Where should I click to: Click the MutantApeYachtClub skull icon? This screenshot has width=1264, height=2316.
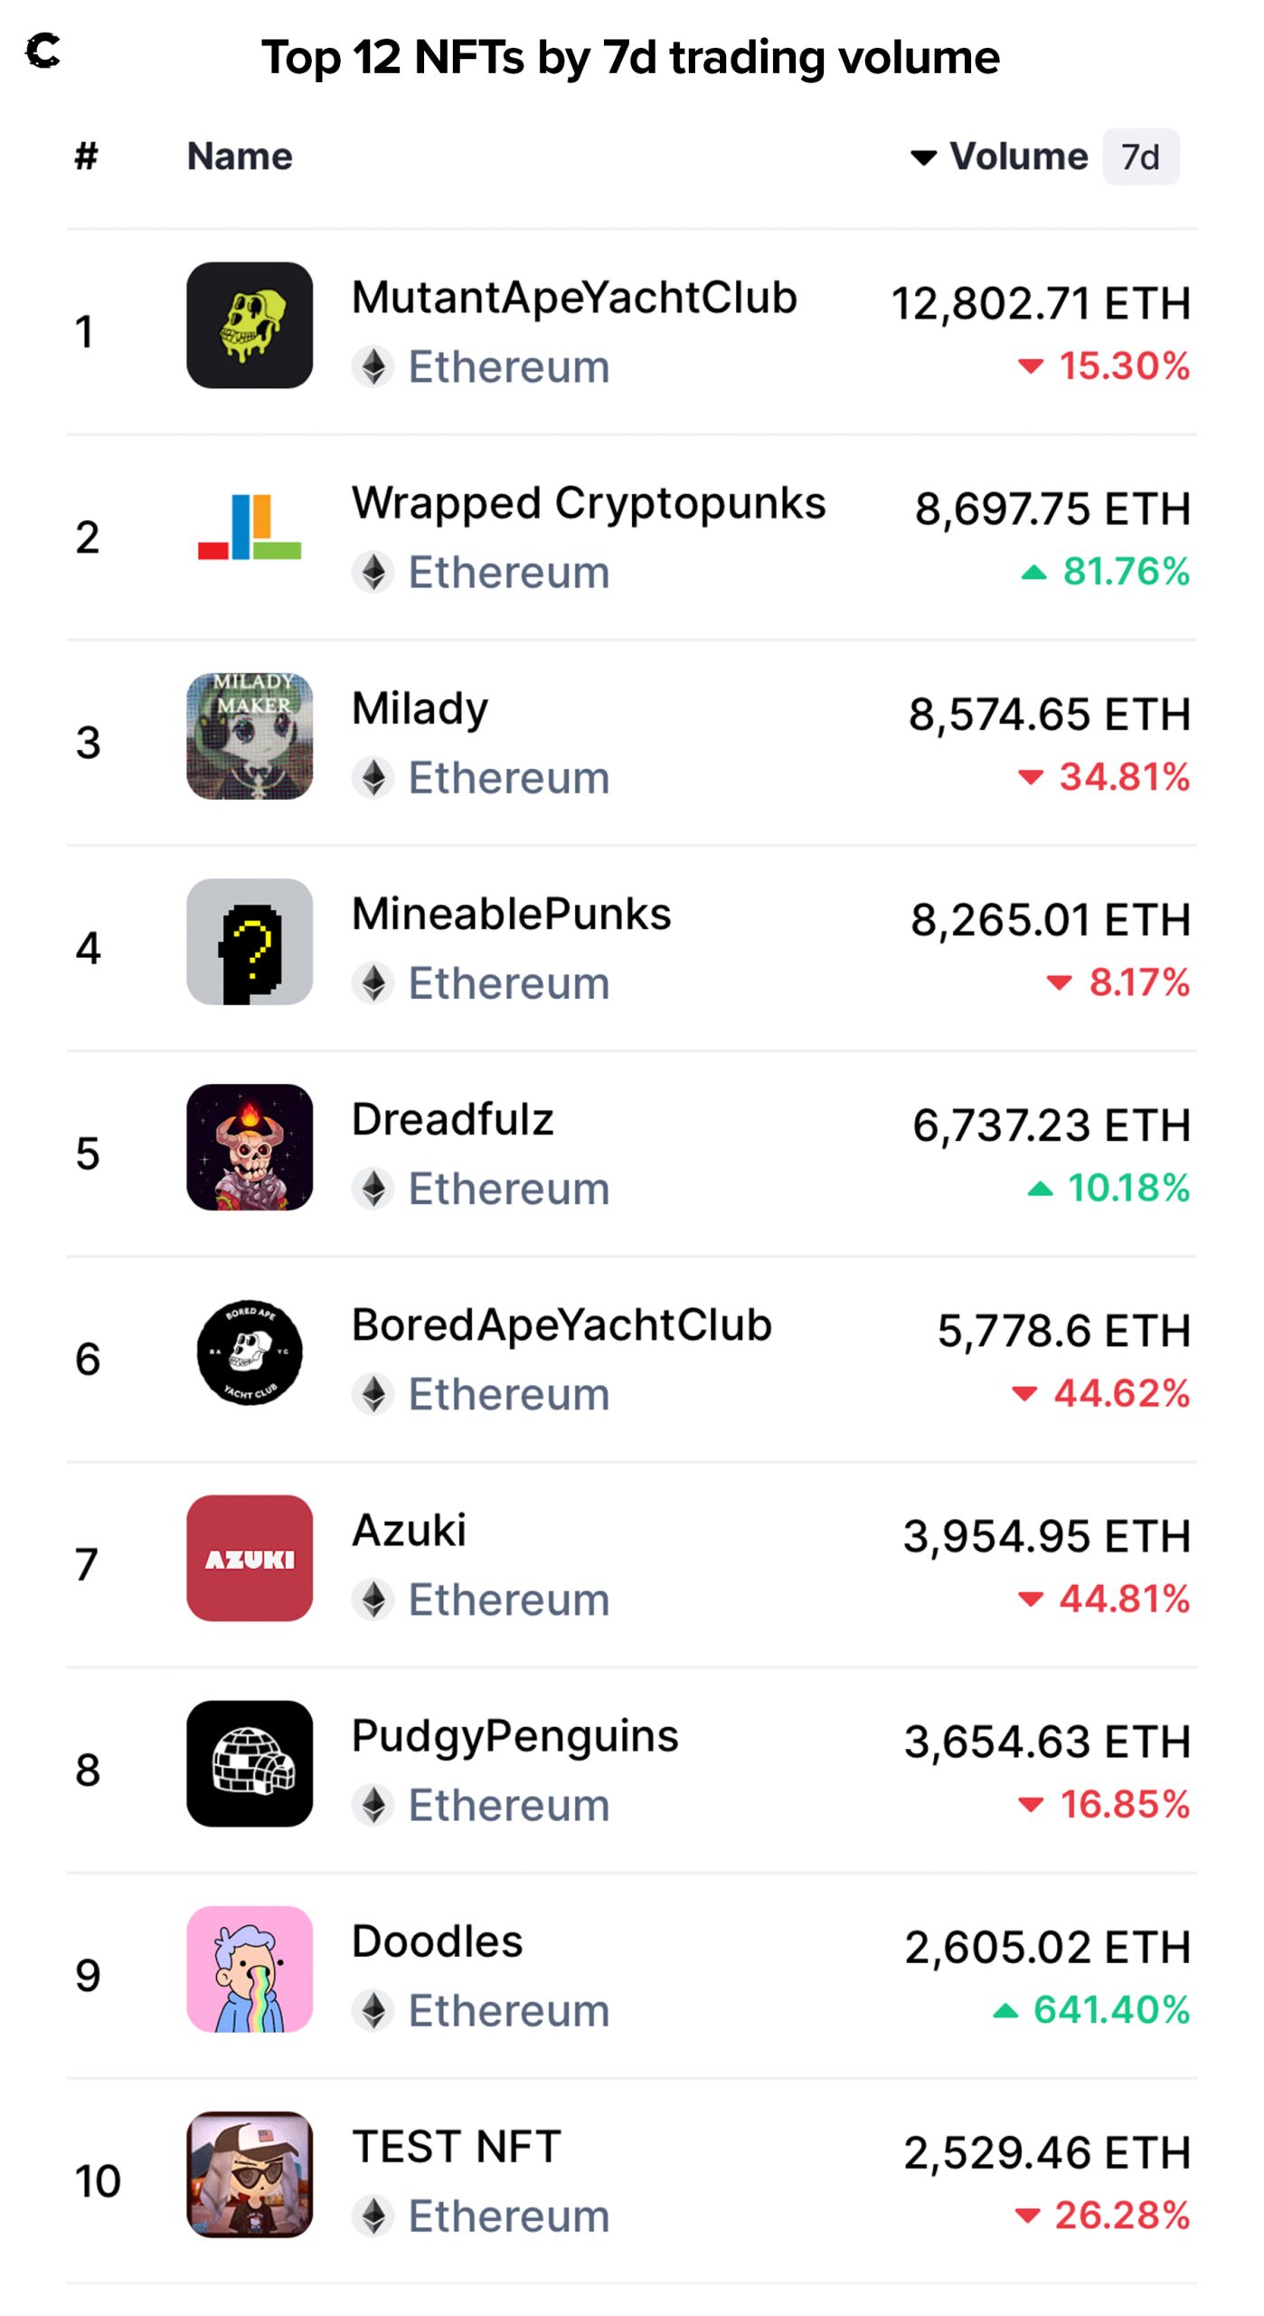pos(250,326)
